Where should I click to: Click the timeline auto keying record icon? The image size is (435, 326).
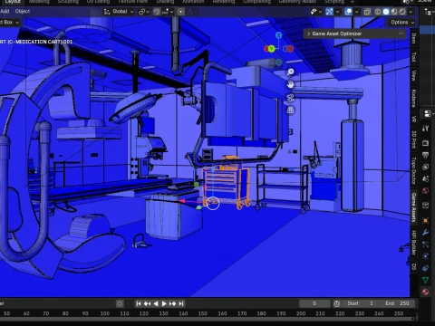(120, 303)
